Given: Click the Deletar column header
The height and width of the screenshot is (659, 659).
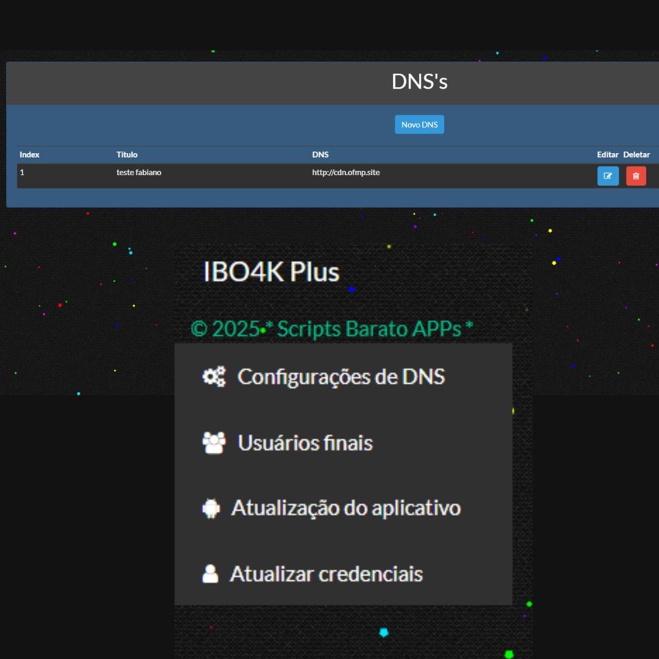Looking at the screenshot, I should coord(636,154).
